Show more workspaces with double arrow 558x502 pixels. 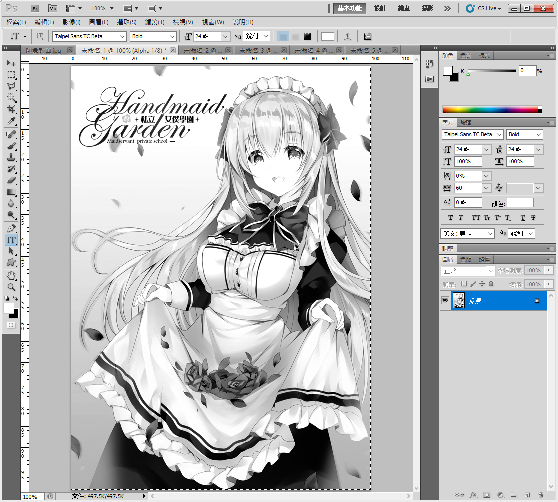click(x=447, y=9)
